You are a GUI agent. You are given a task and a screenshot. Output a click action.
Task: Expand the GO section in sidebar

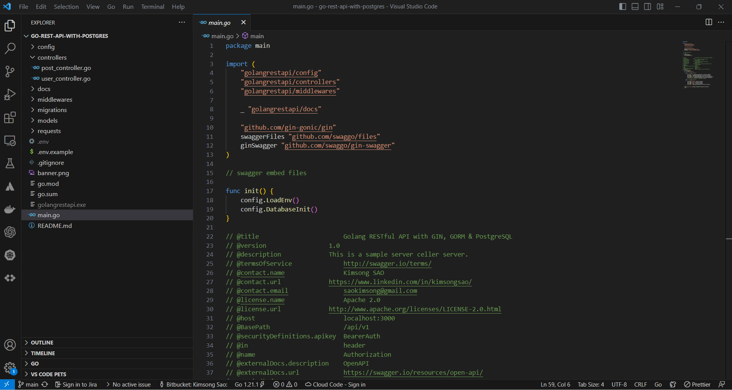[107, 364]
